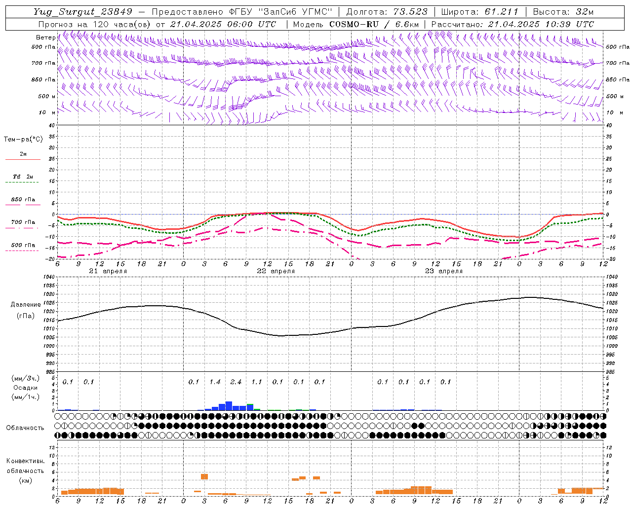Screen dimensions: 632x505
Task: Click the 700 гПа temperature legend entry
Action: tap(23, 222)
